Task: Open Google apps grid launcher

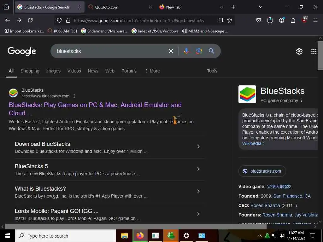Action: coord(314,51)
